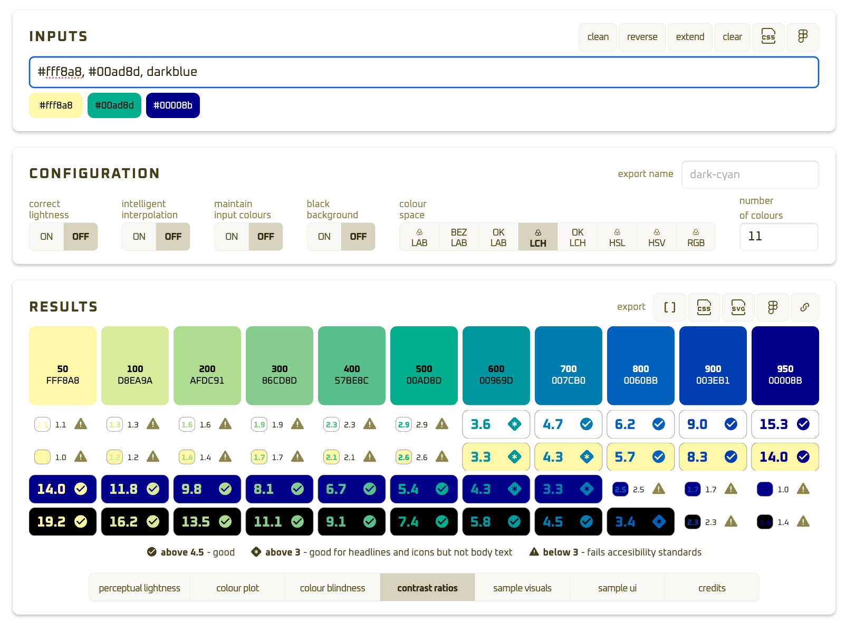Switch to the colour blindness tab
Image resolution: width=846 pixels, height=623 pixels.
332,588
